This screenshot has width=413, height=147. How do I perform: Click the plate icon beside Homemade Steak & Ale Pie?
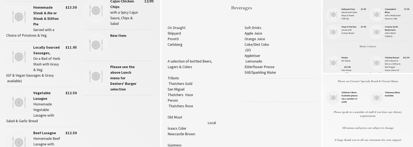coord(19,17)
